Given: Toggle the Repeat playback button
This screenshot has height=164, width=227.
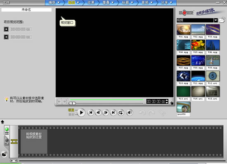Looking at the screenshot, I should pos(121,112).
